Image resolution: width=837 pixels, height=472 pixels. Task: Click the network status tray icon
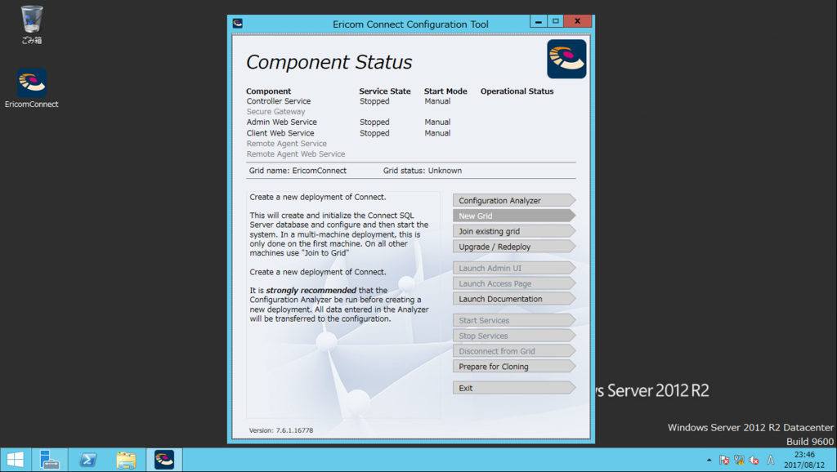click(739, 460)
